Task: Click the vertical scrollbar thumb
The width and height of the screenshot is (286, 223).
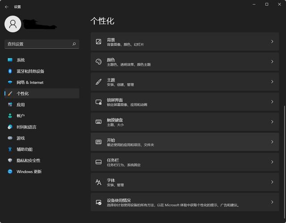Action: coord(284,161)
